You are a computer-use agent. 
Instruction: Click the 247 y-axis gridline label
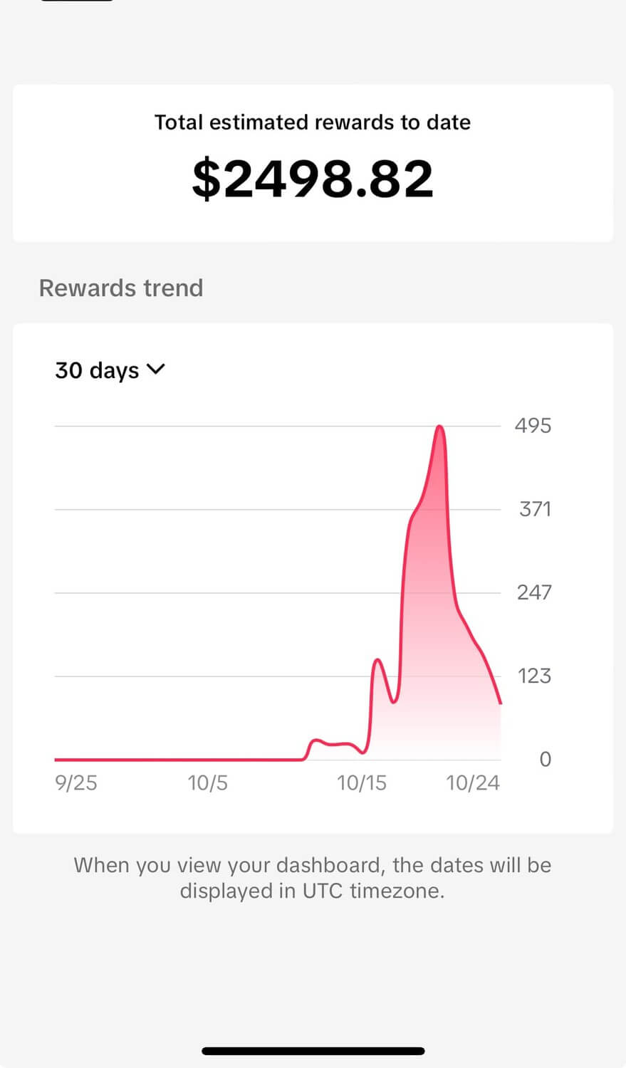click(x=534, y=592)
